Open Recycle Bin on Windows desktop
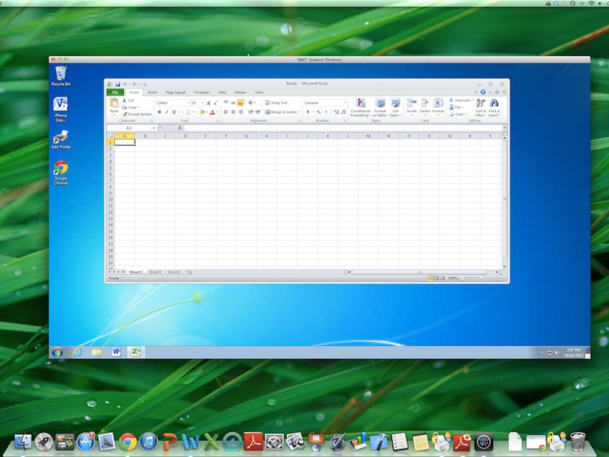The height and width of the screenshot is (457, 609). [61, 76]
